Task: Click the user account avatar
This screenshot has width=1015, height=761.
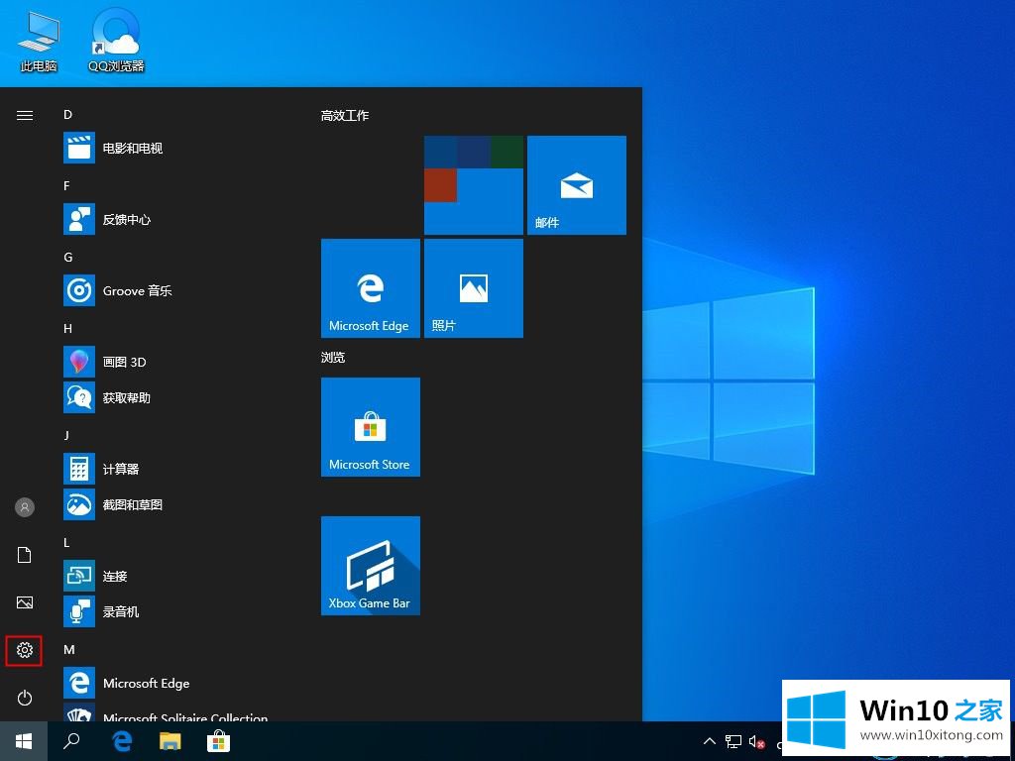Action: point(24,506)
